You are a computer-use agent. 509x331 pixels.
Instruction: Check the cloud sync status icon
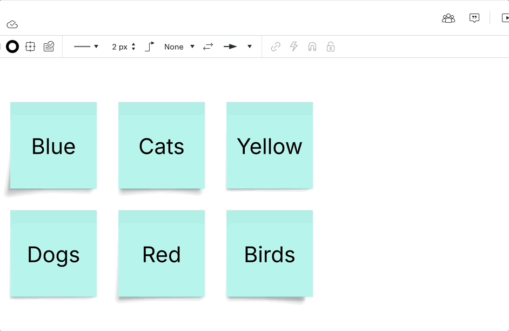point(12,24)
